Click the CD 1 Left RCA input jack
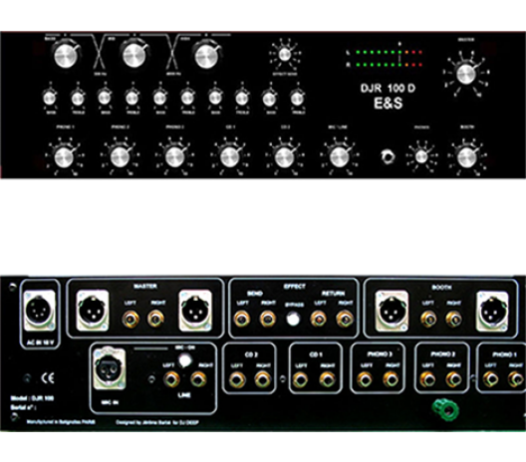Viewport: 526px width, 462px height. point(301,380)
